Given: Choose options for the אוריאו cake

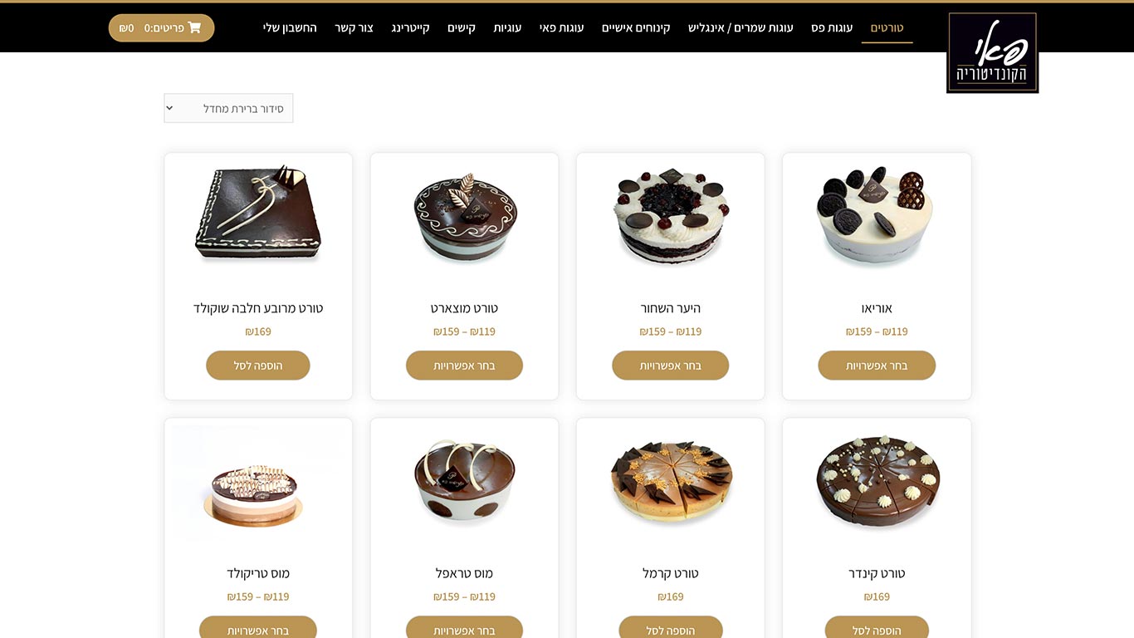Looking at the screenshot, I should pos(877,366).
